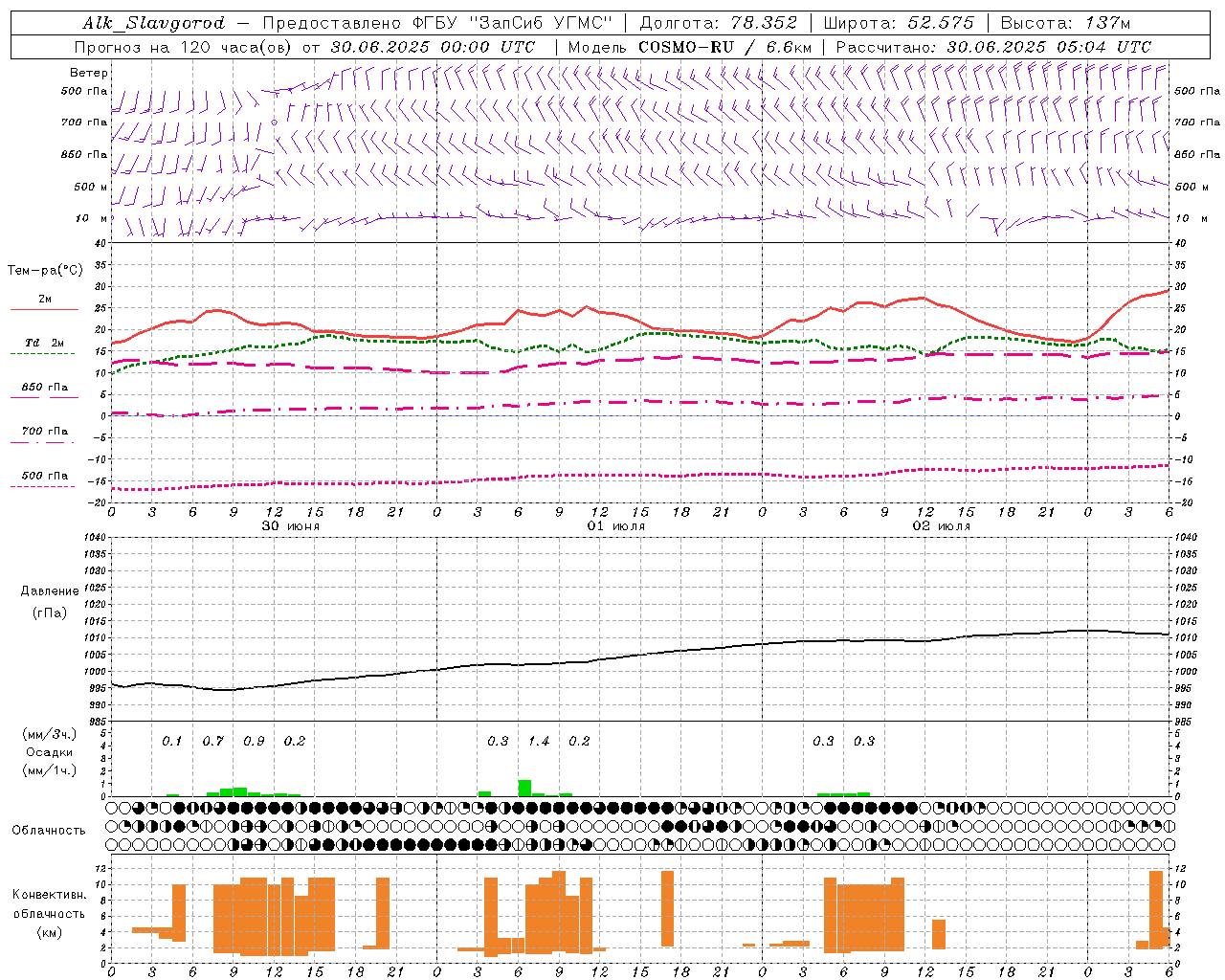Click the station name Alk_Slavgorod
The width and height of the screenshot is (1225, 980).
(x=153, y=23)
